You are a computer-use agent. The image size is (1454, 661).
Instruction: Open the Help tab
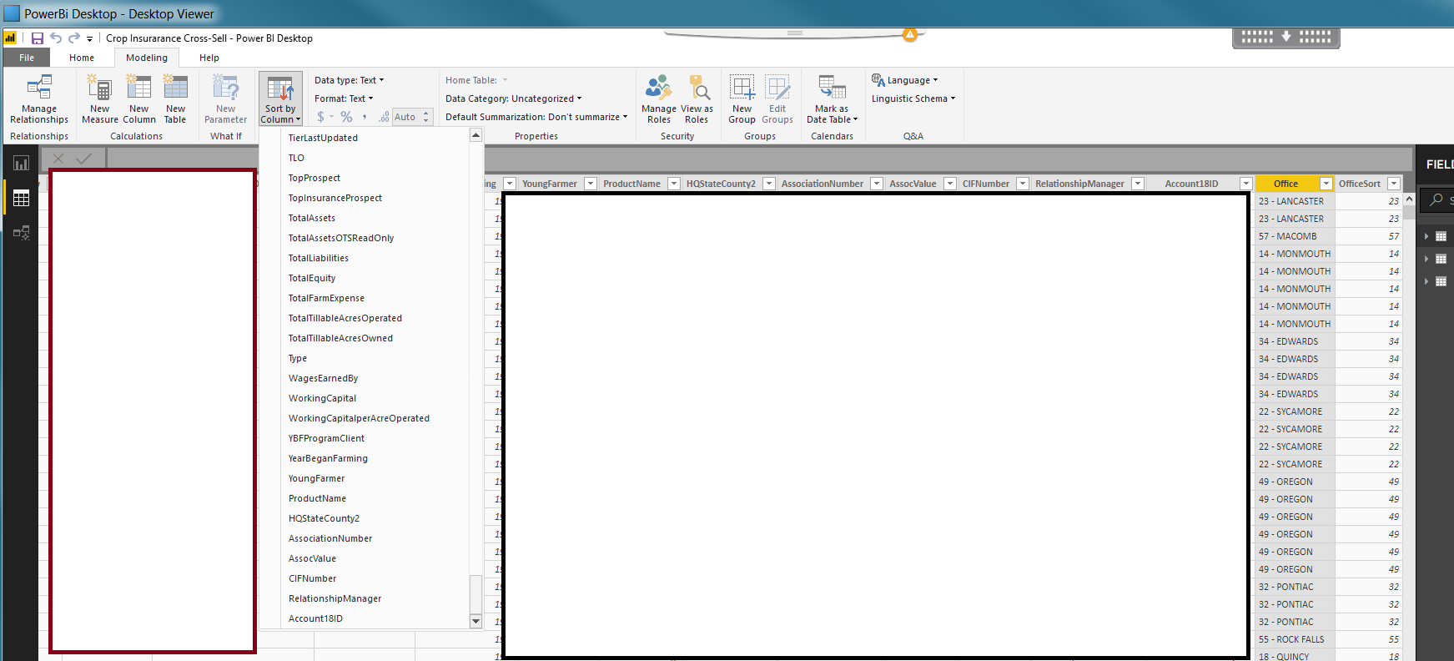coord(209,58)
